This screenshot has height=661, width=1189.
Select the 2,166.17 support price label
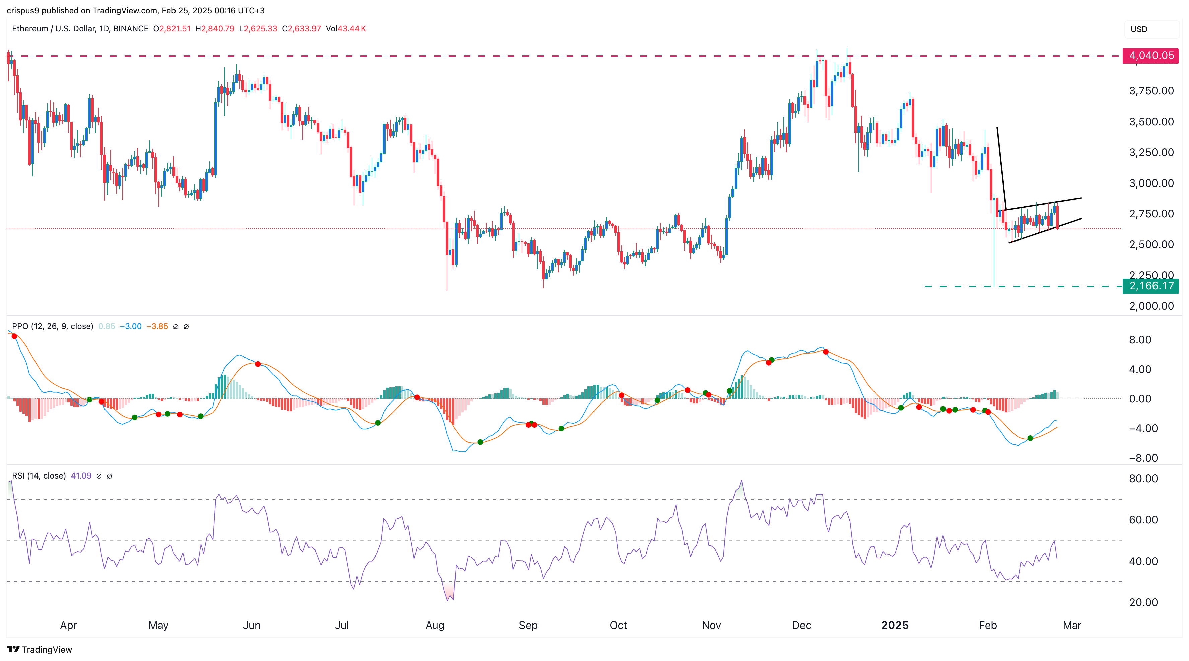1151,286
